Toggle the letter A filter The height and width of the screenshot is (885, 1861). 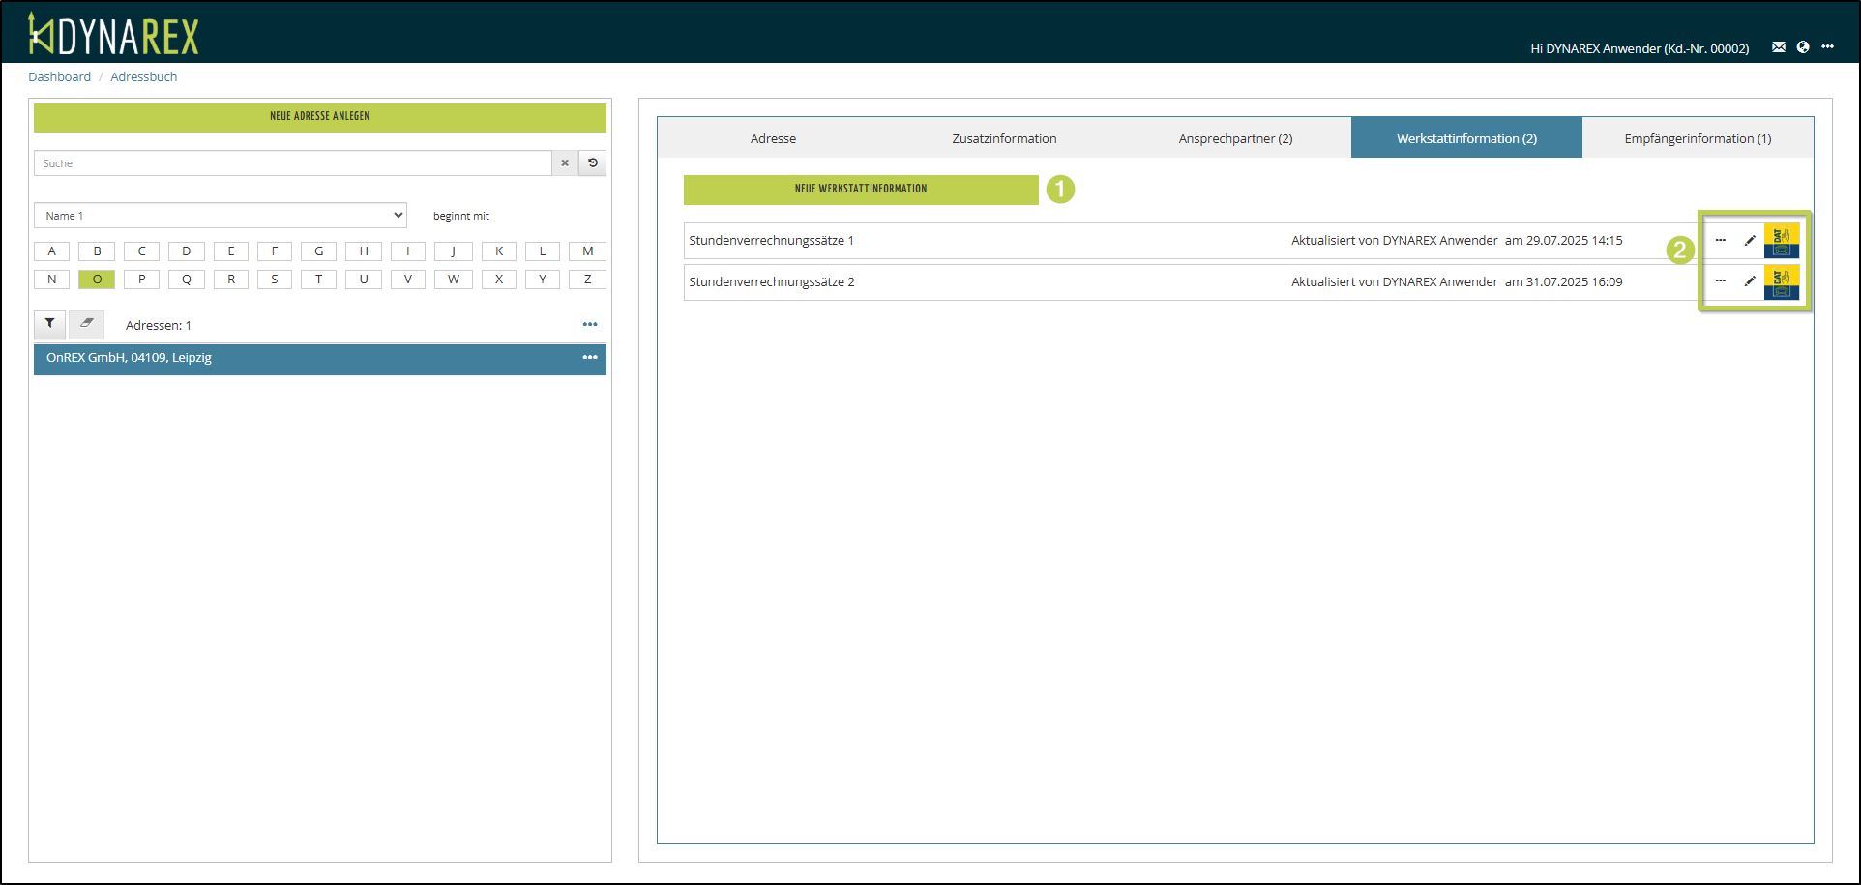(x=52, y=251)
